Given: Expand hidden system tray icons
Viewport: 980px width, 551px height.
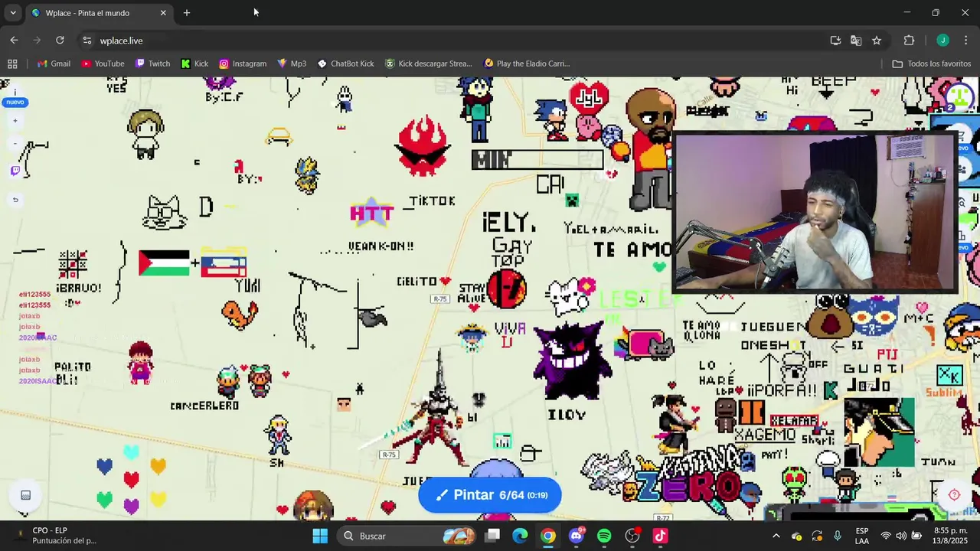Looking at the screenshot, I should 776,536.
